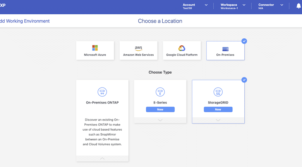Click the Account menu label
Screen dimensions: 302x167
(189, 5)
